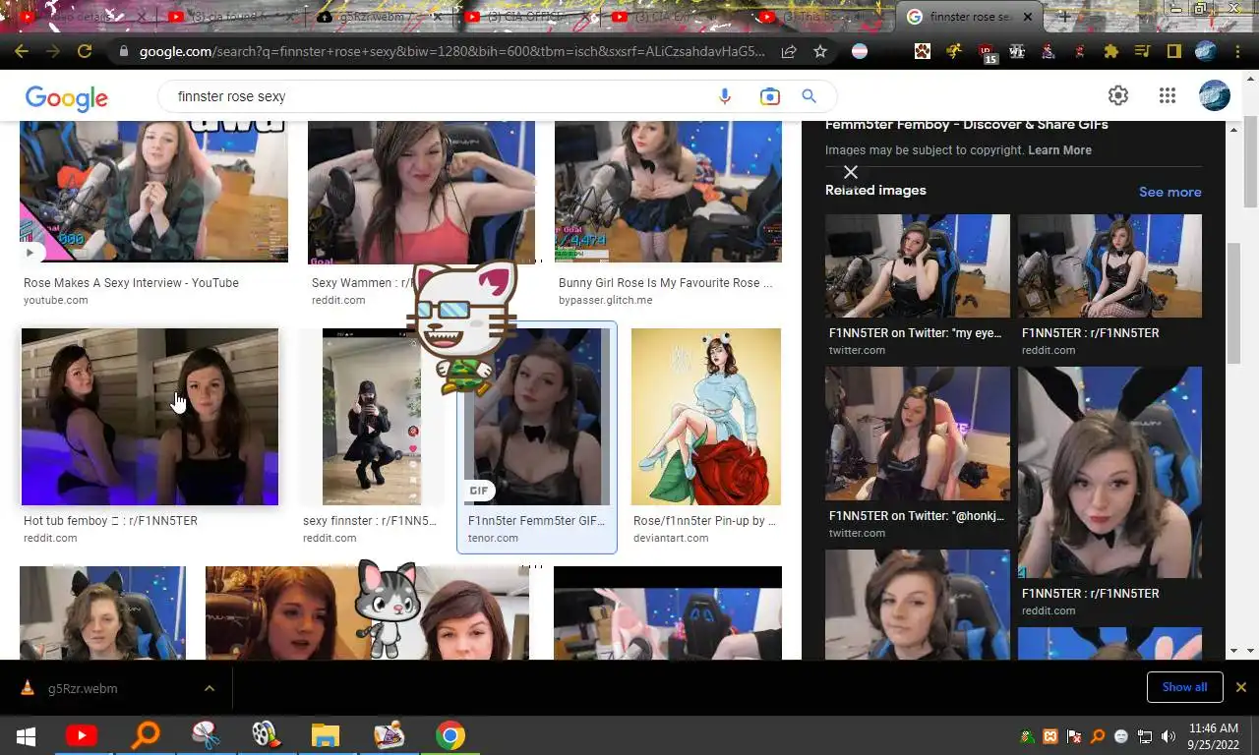Expand options for g5Rzr.webm download
The height and width of the screenshot is (755, 1259).
pos(210,688)
